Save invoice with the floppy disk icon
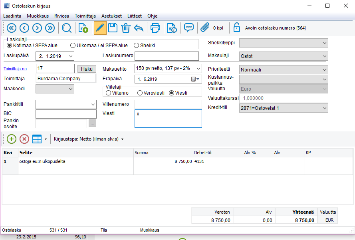This screenshot has width=355, height=240. 113,28
